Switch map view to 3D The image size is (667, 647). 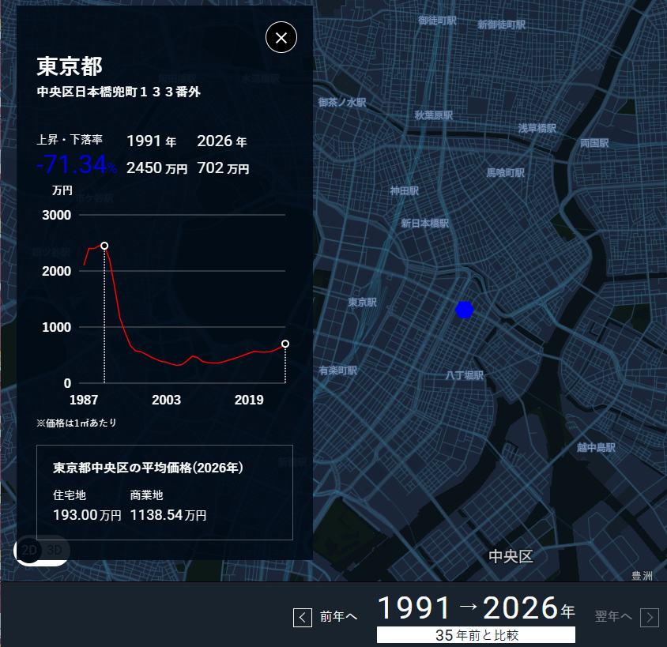click(x=54, y=550)
